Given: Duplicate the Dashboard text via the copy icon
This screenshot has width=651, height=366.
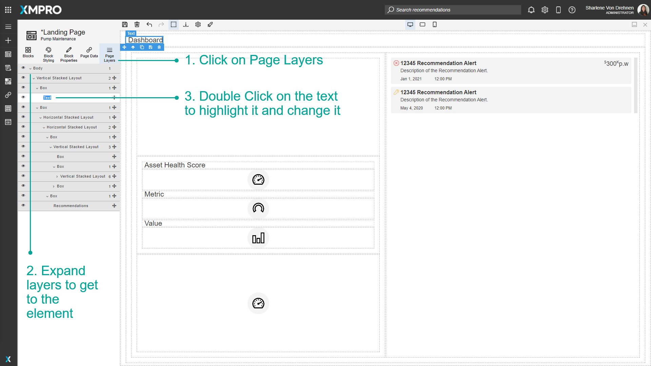Looking at the screenshot, I should tap(142, 47).
